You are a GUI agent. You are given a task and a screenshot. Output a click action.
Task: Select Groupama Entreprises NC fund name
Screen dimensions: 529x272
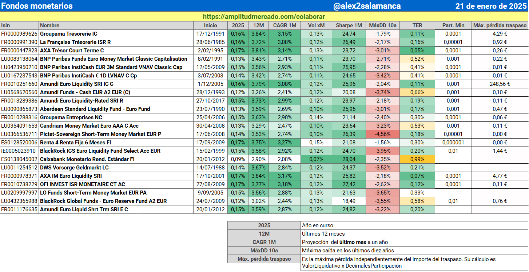[71, 117]
